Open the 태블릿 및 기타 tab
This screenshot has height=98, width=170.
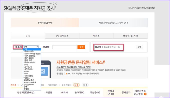[130, 36]
